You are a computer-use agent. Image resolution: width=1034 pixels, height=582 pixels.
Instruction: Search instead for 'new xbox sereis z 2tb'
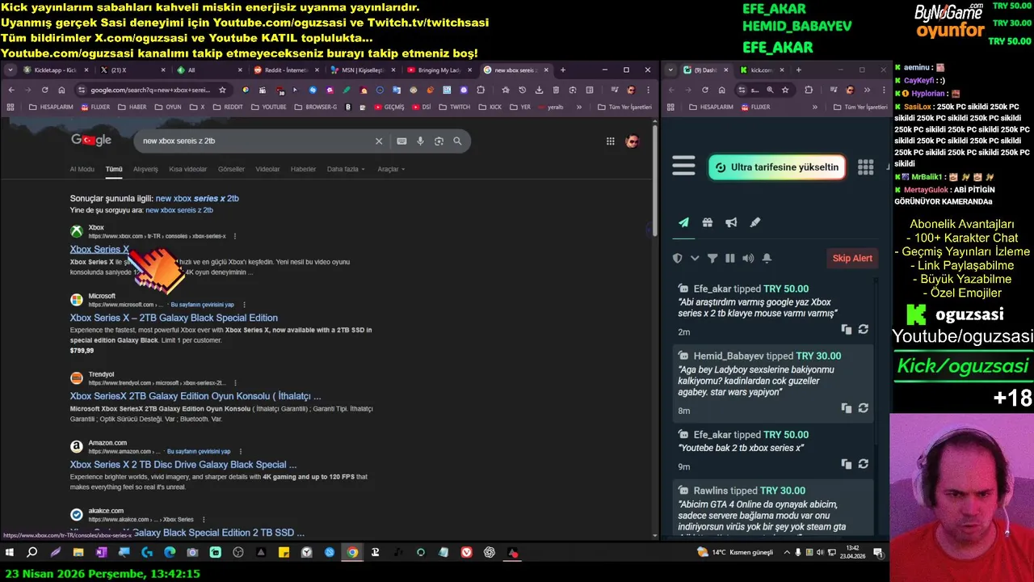179,210
